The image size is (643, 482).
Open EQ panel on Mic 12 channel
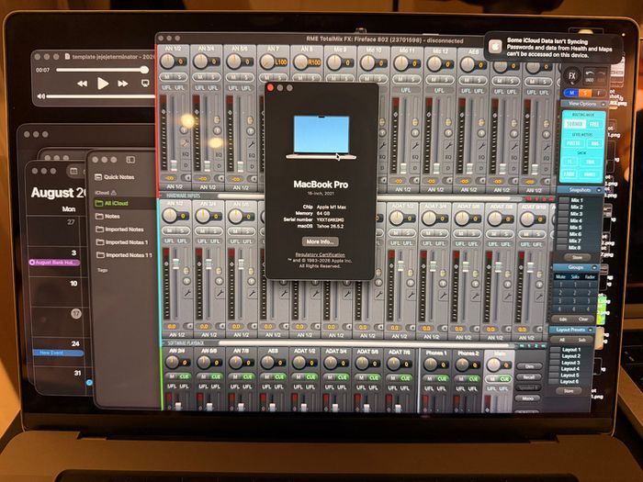[448, 157]
